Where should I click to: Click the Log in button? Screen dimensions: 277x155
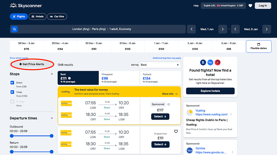tap(263, 6)
